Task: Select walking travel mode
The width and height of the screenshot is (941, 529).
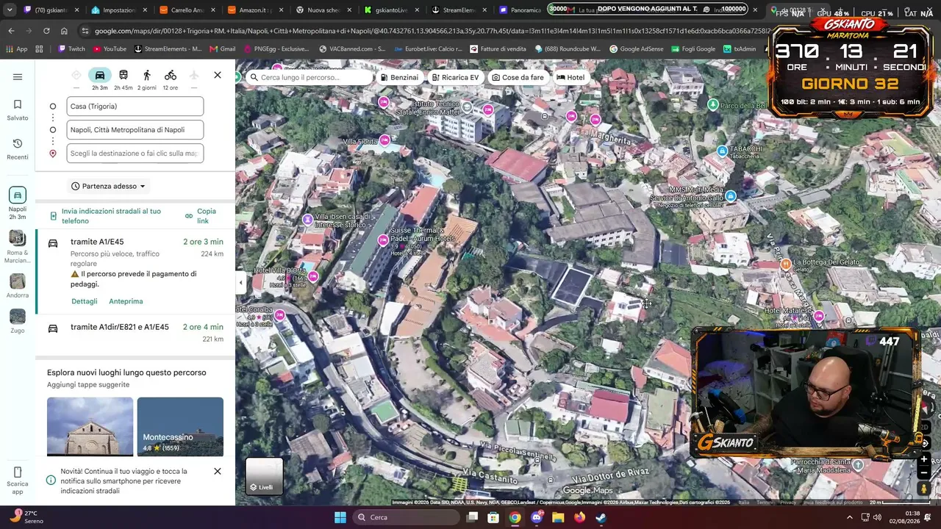Action: (147, 75)
